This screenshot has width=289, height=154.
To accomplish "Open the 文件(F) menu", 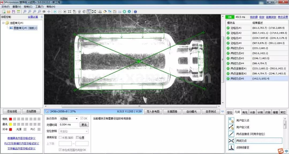I will click(6, 7).
